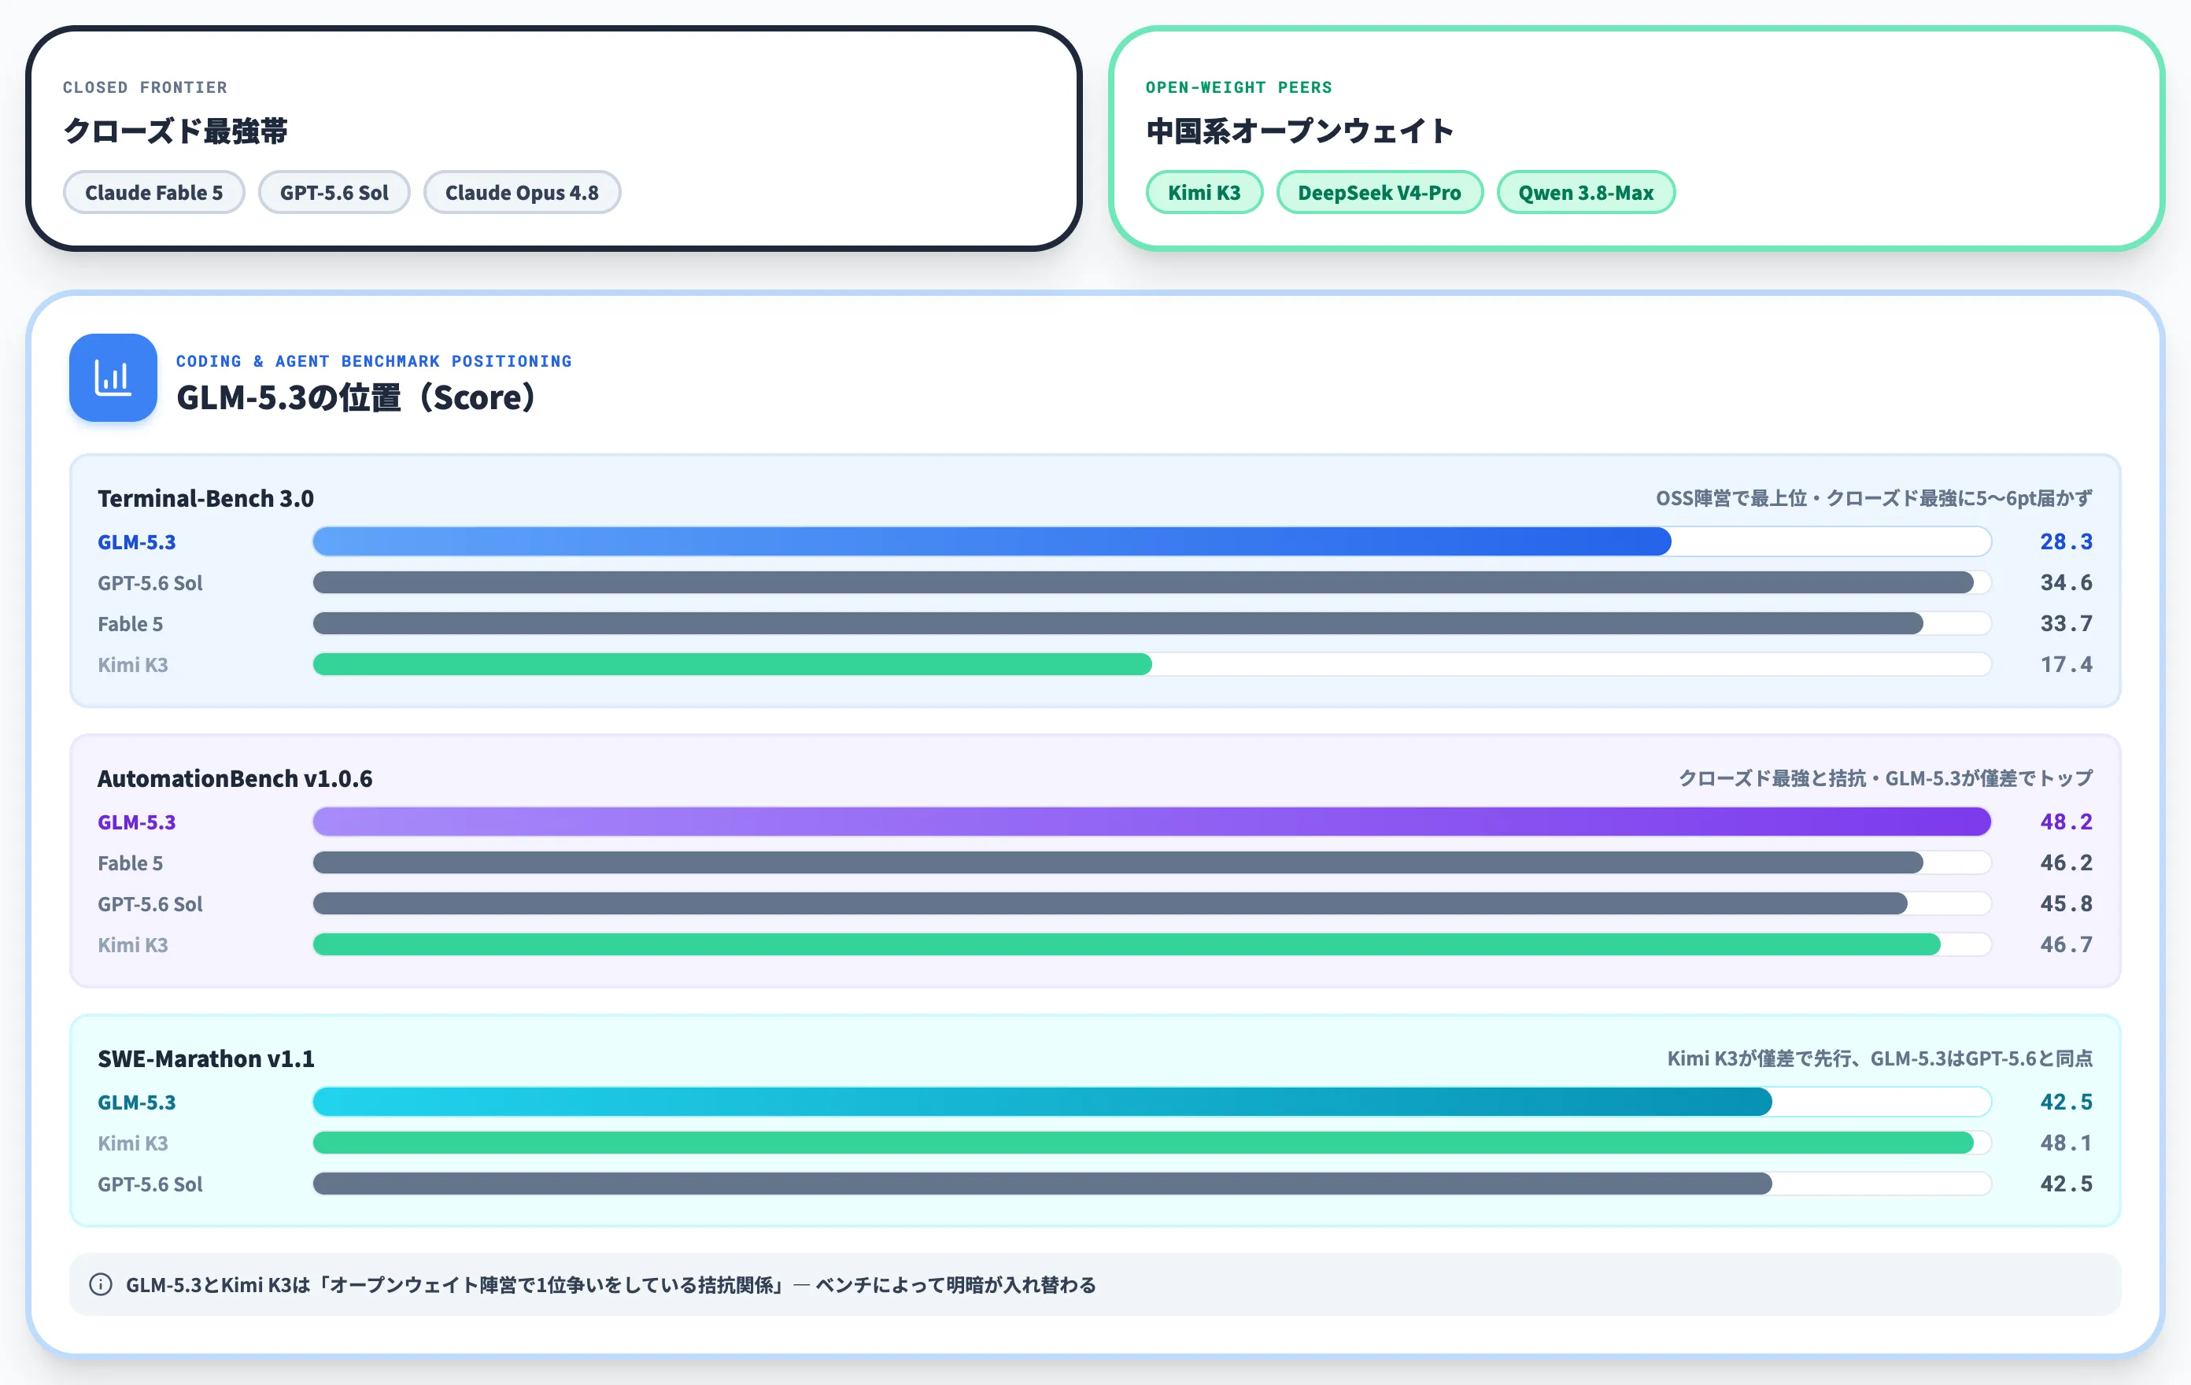Click GPT-5.6 Sol score 42.5 in SWE-Marathon
The width and height of the screenshot is (2191, 1385).
2067,1184
